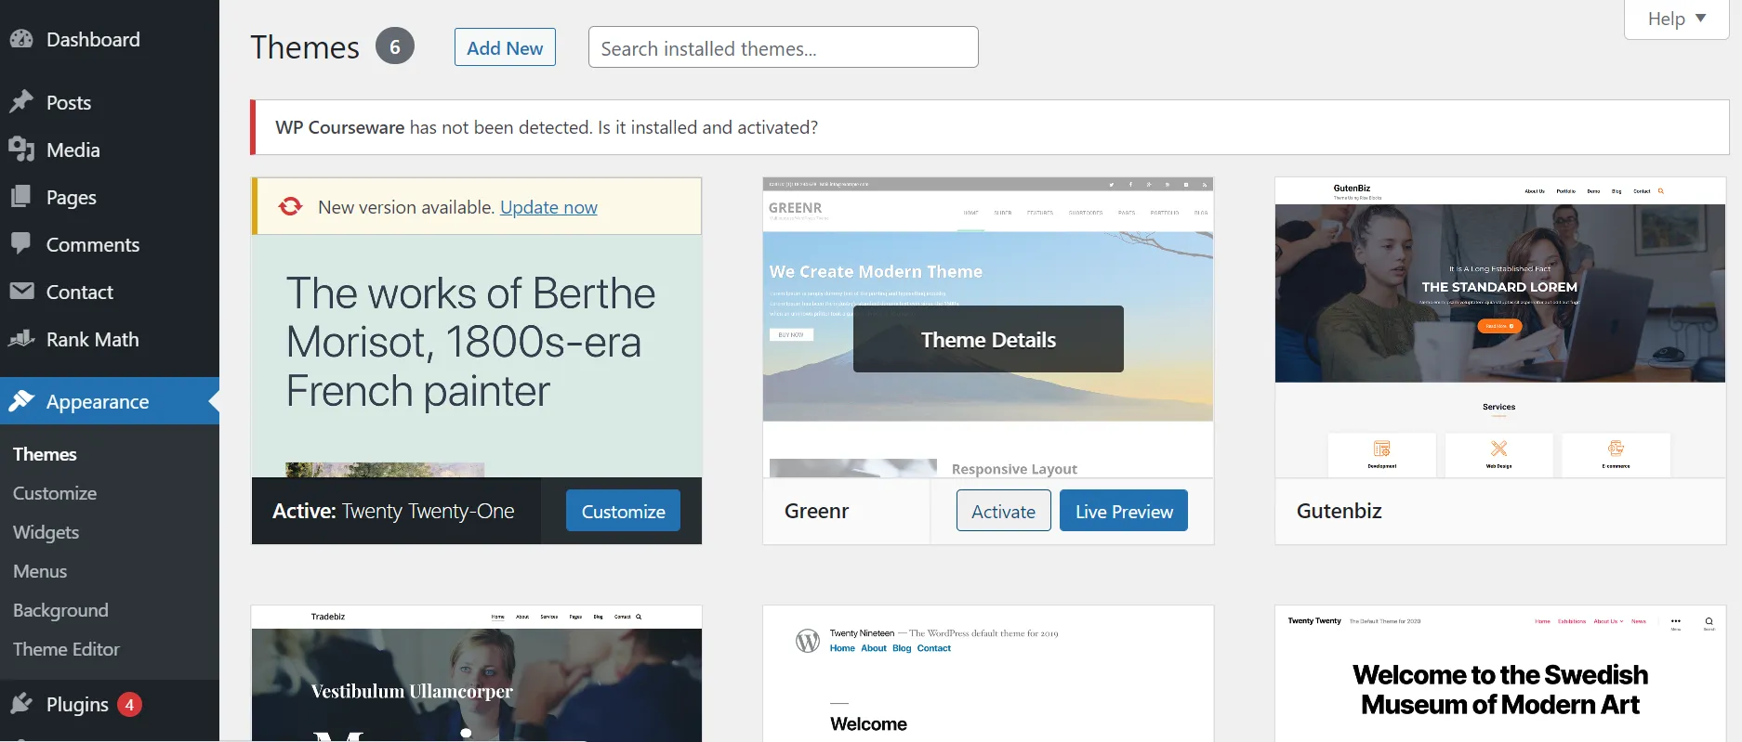Open Menus submenu item
The height and width of the screenshot is (742, 1742).
(40, 571)
